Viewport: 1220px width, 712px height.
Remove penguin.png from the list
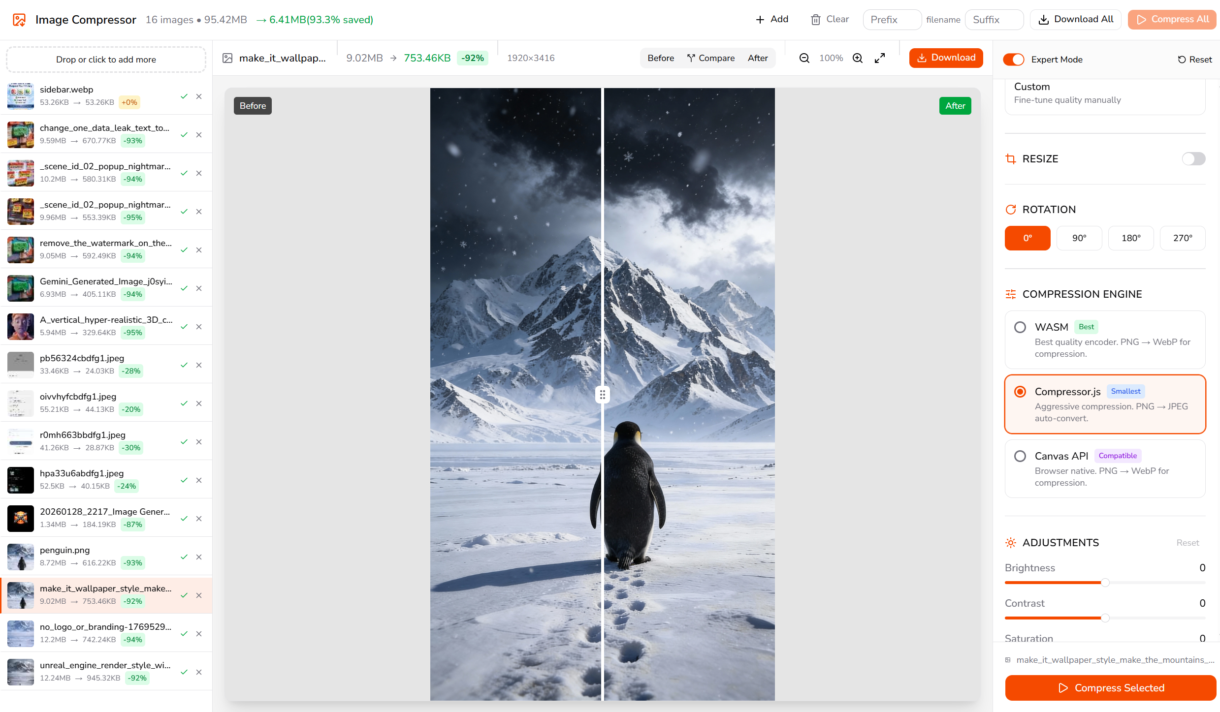[x=199, y=557]
